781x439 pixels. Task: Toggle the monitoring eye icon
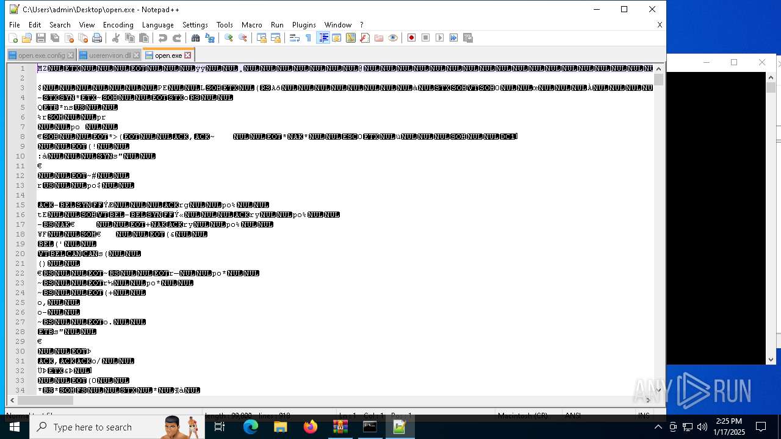393,38
